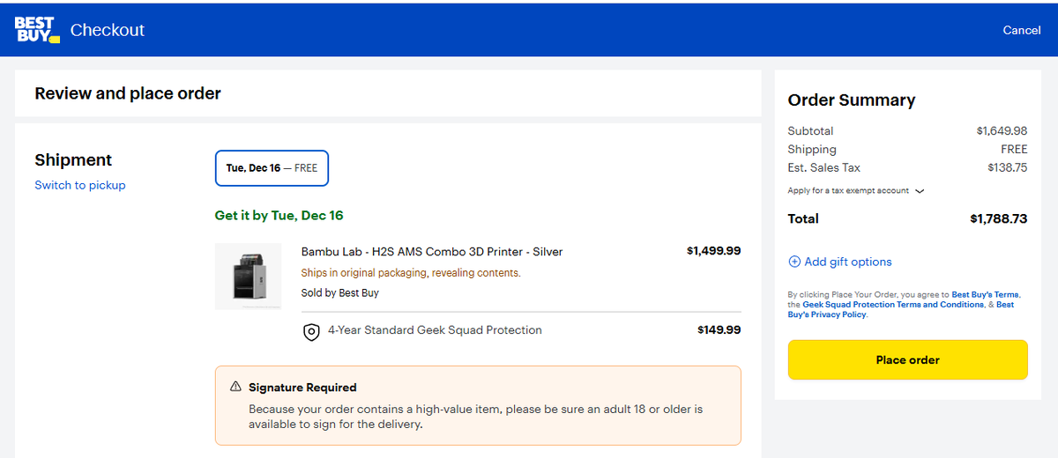Image resolution: width=1058 pixels, height=458 pixels.
Task: Open the Best Buy's Terms link
Action: tap(985, 295)
